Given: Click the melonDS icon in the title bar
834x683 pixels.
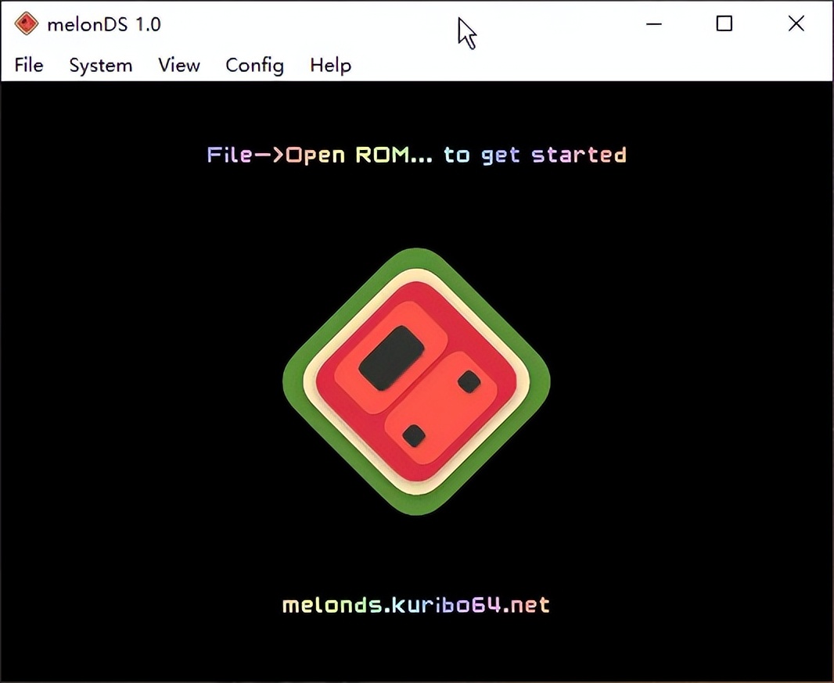Looking at the screenshot, I should pyautogui.click(x=27, y=24).
